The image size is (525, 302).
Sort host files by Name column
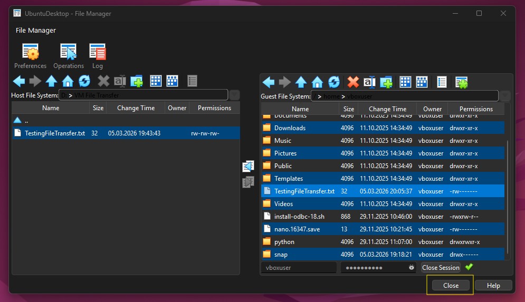pos(51,108)
